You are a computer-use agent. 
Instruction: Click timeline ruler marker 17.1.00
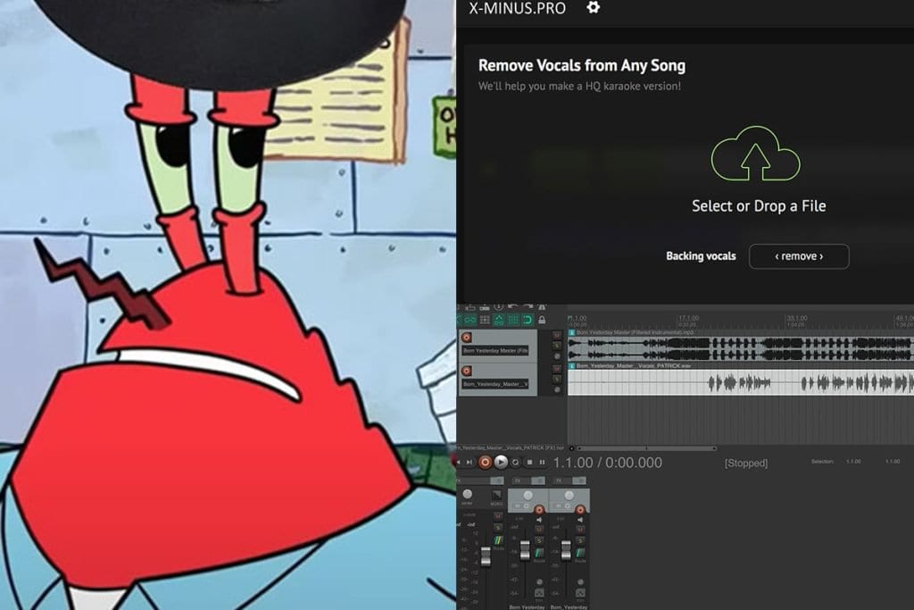click(688, 319)
